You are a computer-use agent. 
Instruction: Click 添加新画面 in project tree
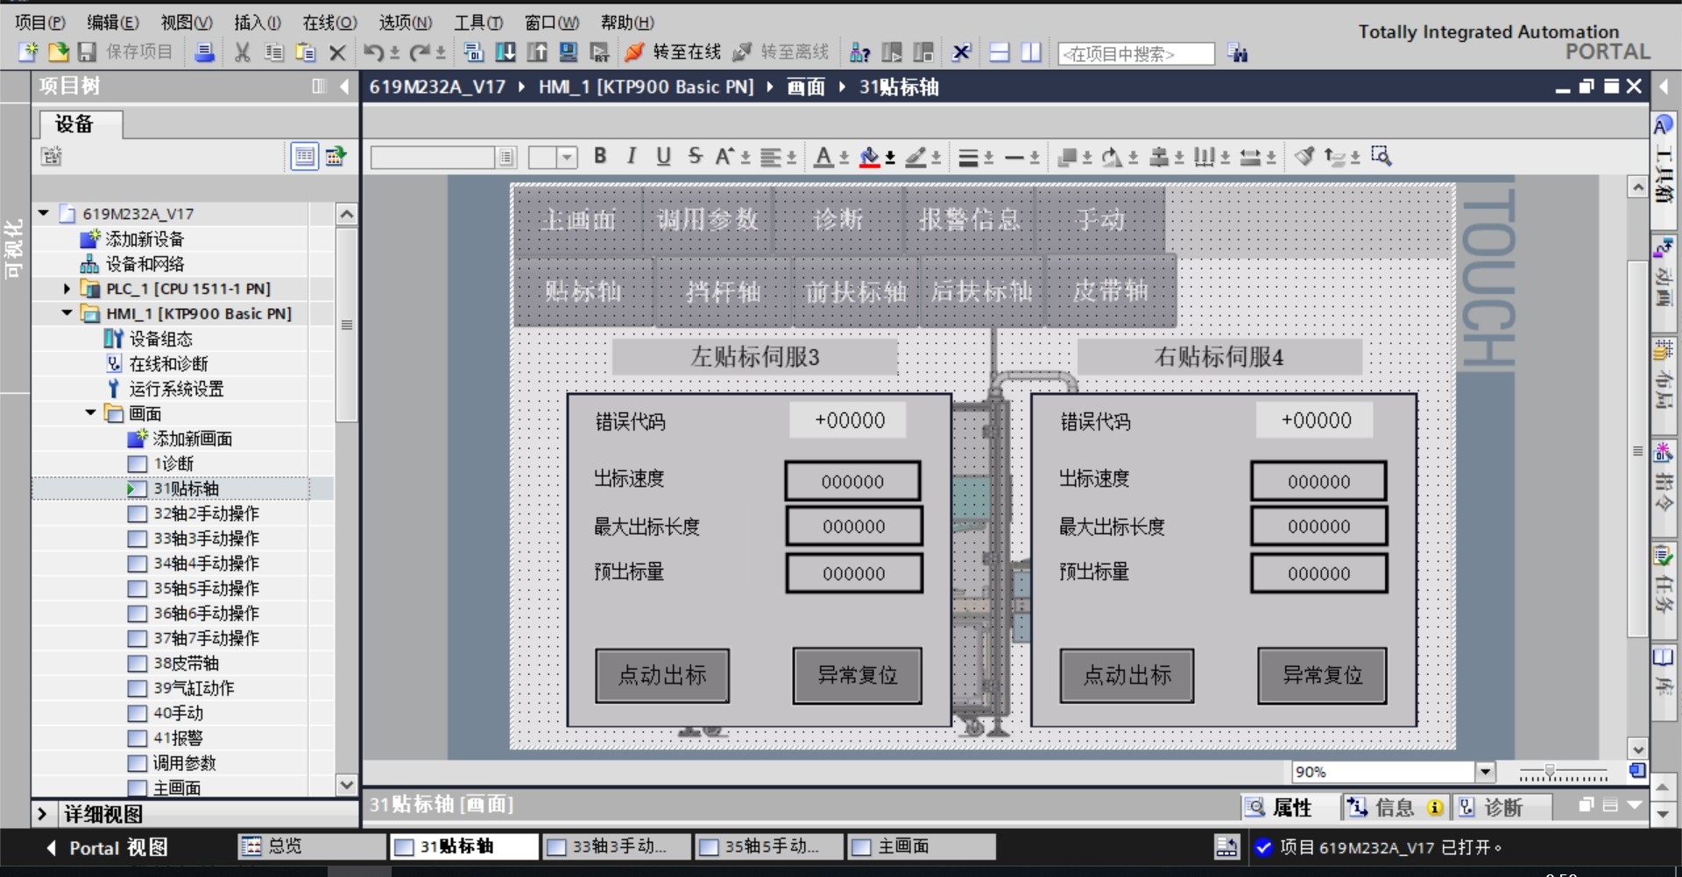pyautogui.click(x=193, y=438)
